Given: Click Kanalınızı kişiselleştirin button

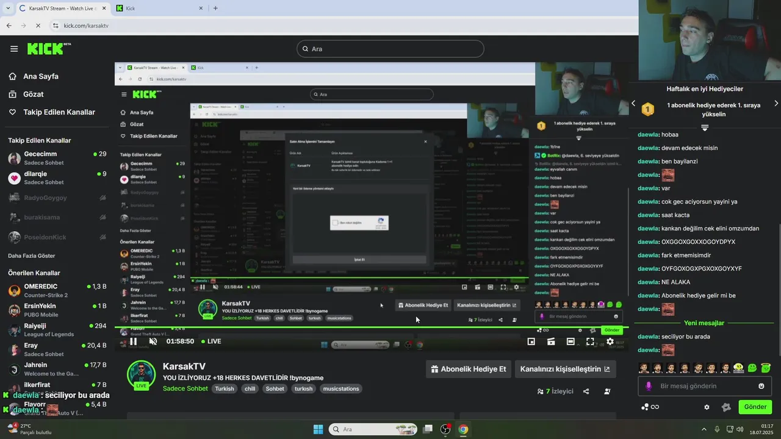Looking at the screenshot, I should [566, 369].
